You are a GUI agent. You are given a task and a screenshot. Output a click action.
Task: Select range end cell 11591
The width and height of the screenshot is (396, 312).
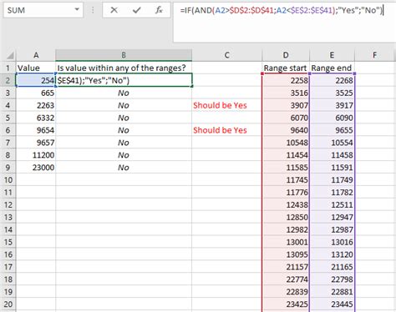(332, 168)
